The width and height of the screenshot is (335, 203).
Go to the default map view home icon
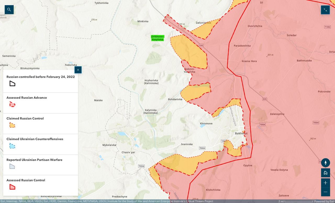[326, 173]
